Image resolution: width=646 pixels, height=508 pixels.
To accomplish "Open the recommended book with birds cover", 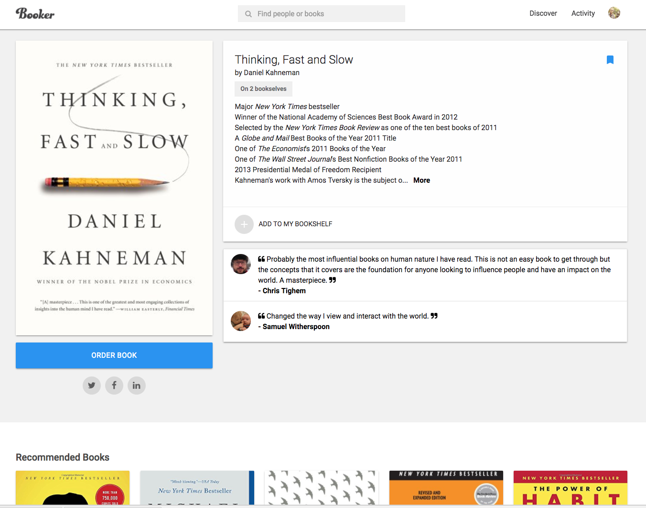I will click(x=322, y=488).
